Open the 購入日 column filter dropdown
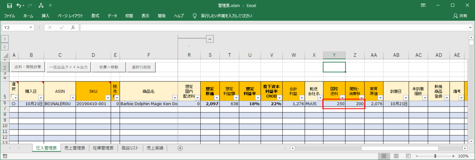 pyautogui.click(x=40, y=97)
